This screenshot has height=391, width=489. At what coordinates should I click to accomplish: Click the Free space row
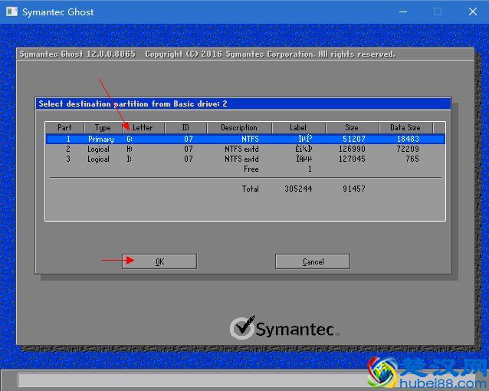tap(251, 169)
